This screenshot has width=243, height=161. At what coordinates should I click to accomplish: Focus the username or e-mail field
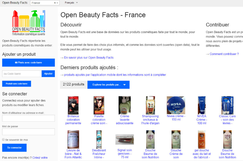(x=28, y=118)
